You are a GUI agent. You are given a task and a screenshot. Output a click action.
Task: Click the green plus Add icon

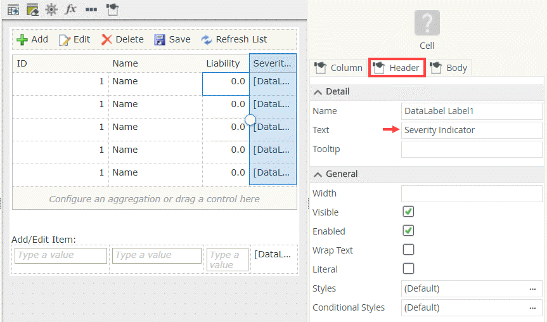click(x=22, y=39)
